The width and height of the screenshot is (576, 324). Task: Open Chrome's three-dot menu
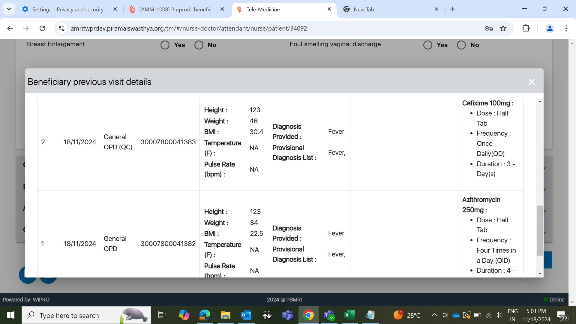click(x=566, y=28)
